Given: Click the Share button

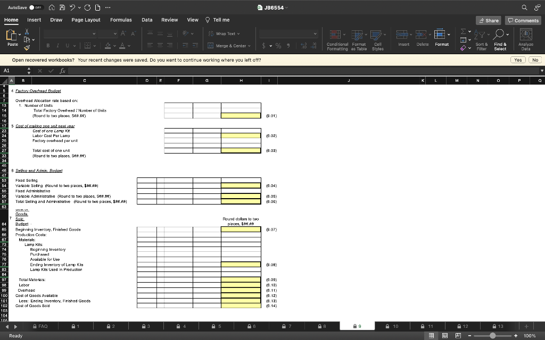Looking at the screenshot, I should click(x=489, y=21).
